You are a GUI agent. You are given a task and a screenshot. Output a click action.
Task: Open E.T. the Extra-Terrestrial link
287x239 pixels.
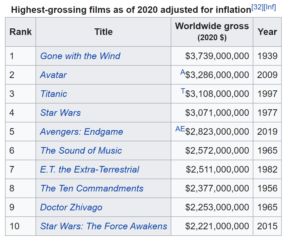click(x=89, y=169)
